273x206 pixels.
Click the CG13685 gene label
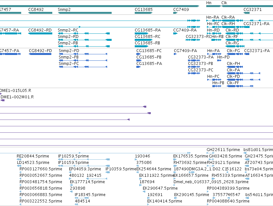click(x=144, y=9)
